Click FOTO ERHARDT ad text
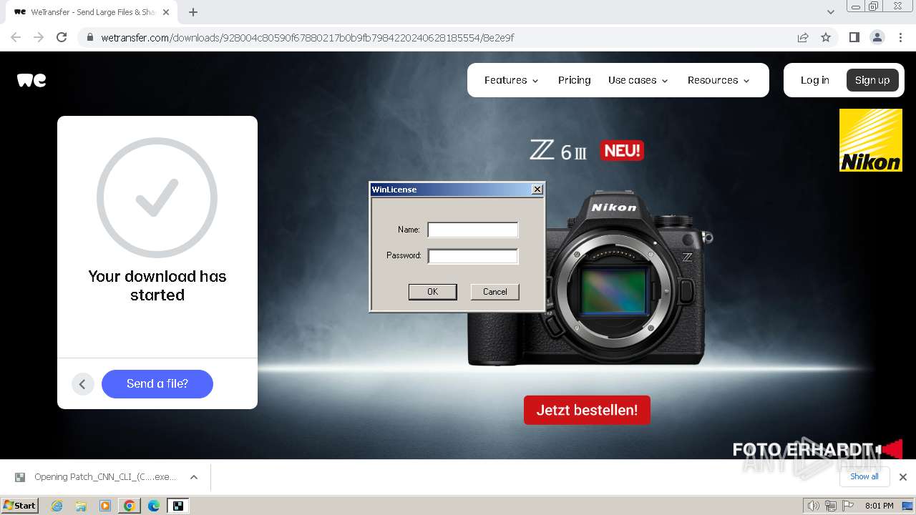The image size is (916, 515). (x=803, y=450)
